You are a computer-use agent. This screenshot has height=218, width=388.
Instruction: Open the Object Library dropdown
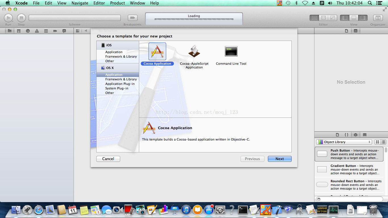pos(344,142)
